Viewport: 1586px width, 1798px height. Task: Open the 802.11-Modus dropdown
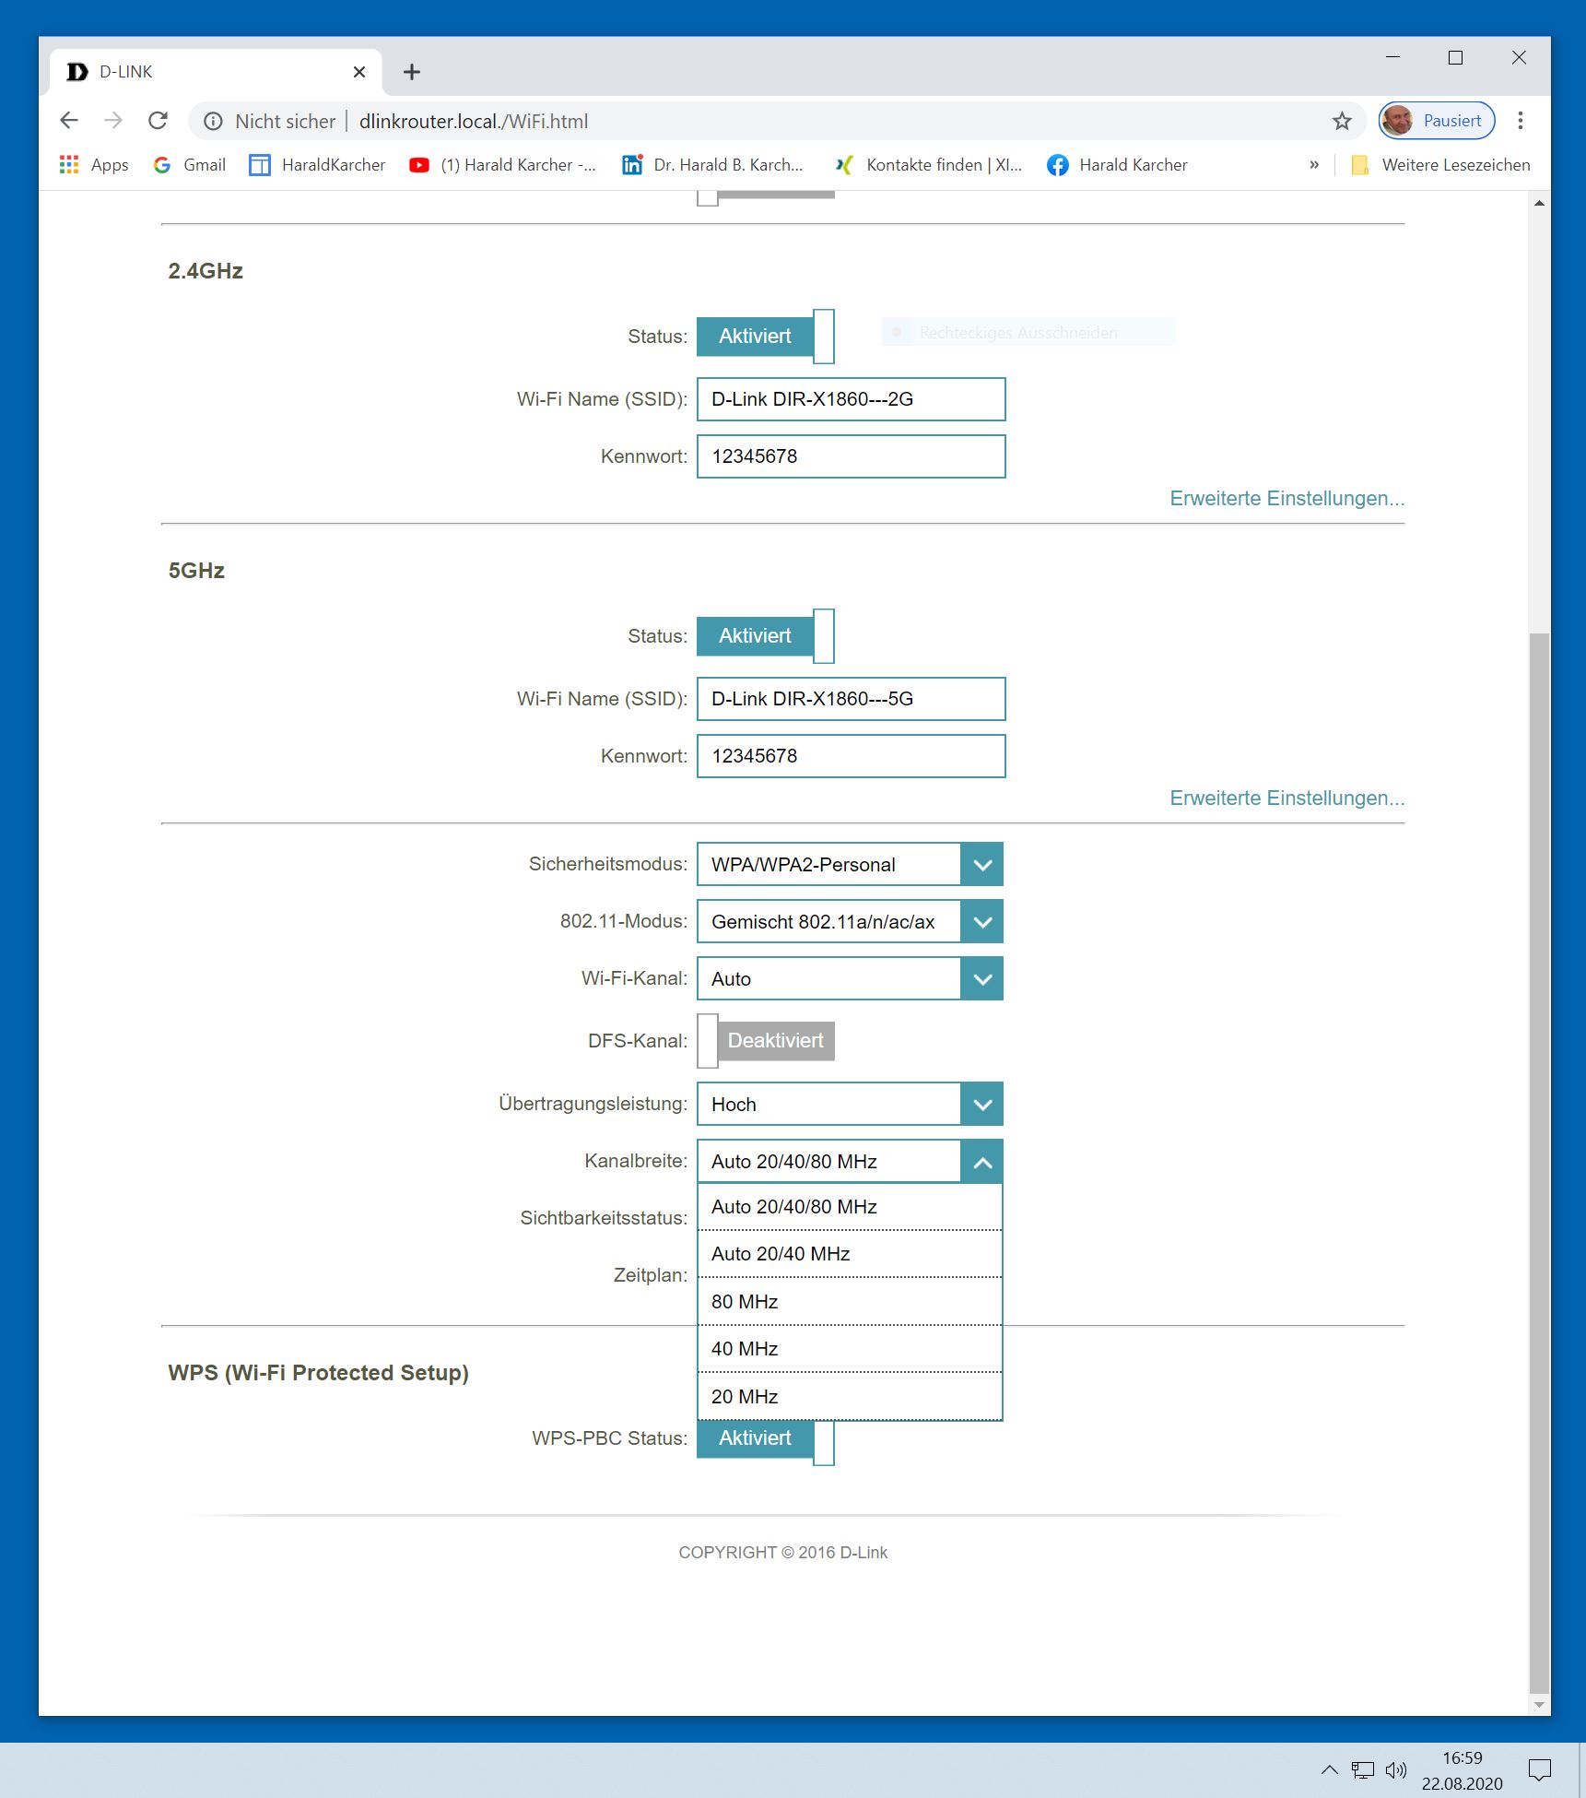point(850,922)
